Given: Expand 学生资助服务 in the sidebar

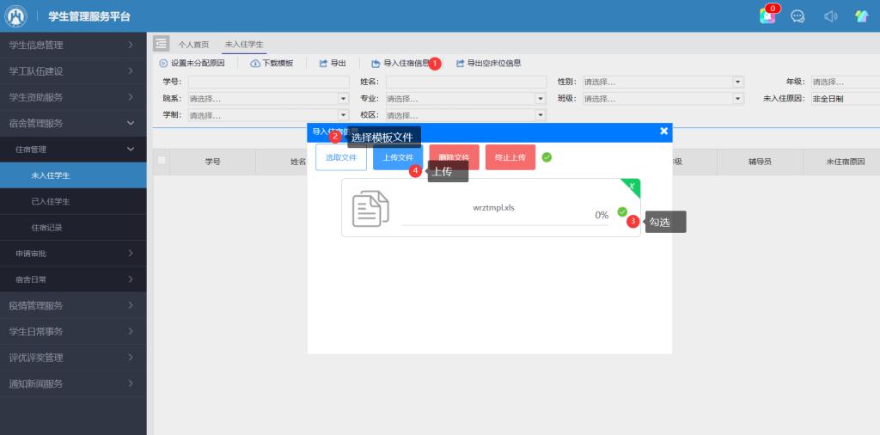Looking at the screenshot, I should [73, 97].
